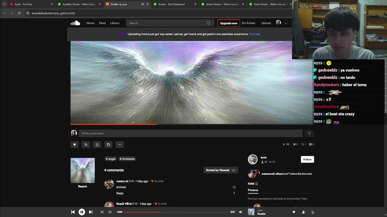Reply to russov's comment
The width and height of the screenshot is (387, 217).
pyautogui.click(x=120, y=193)
